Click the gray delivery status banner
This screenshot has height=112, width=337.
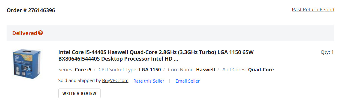tap(170, 33)
